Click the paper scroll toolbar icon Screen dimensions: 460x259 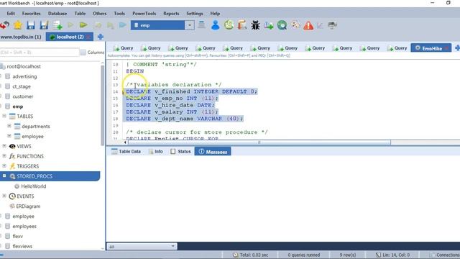[242, 25]
